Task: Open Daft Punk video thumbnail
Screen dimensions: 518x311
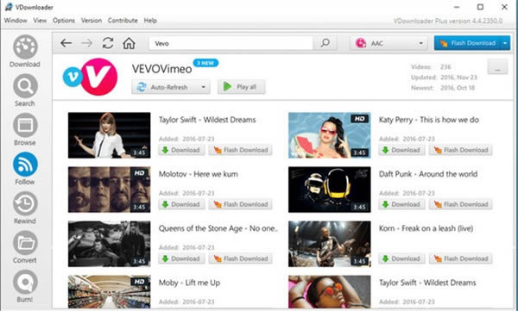Action: tap(330, 190)
